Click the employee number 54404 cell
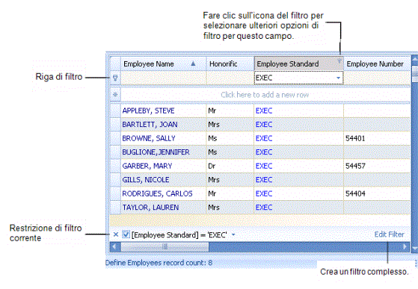Image resolution: width=418 pixels, height=289 pixels. 377,193
